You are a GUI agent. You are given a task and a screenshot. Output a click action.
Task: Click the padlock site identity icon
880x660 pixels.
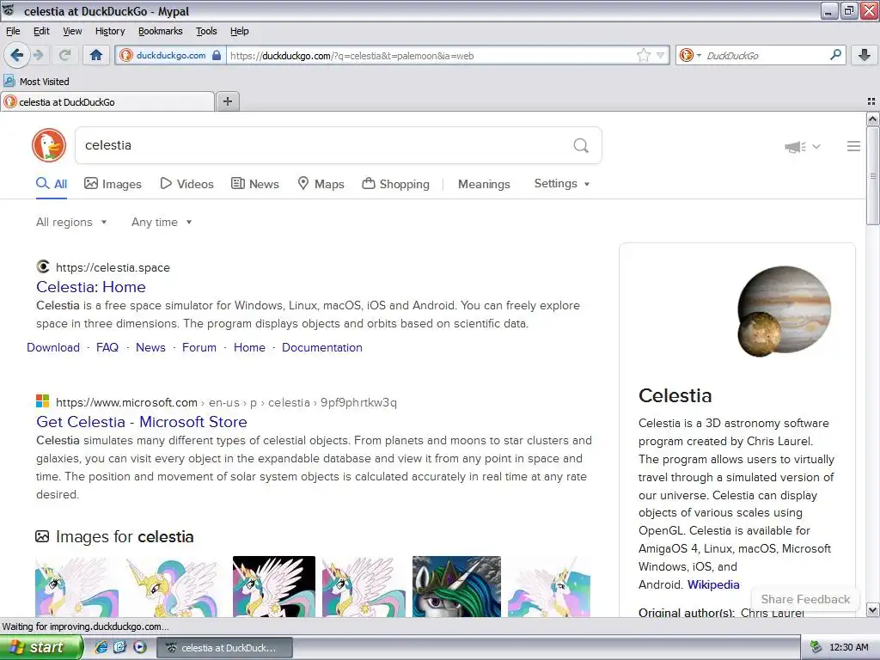click(217, 55)
